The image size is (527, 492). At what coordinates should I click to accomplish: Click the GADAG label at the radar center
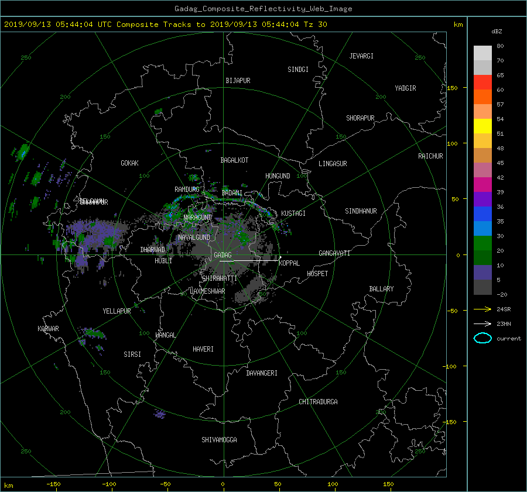(223, 255)
